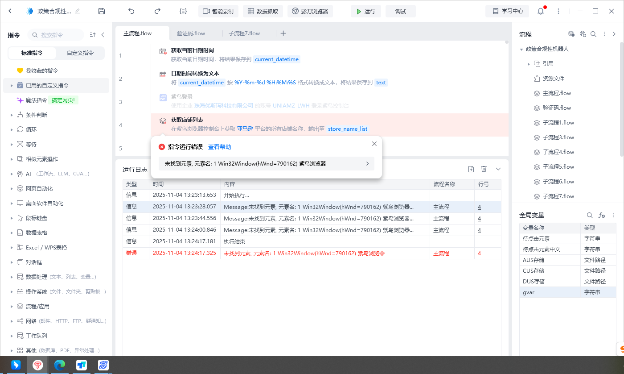Collapse the 流程 panel with its right chevron
Screen dimensions: 624x374
coord(614,34)
